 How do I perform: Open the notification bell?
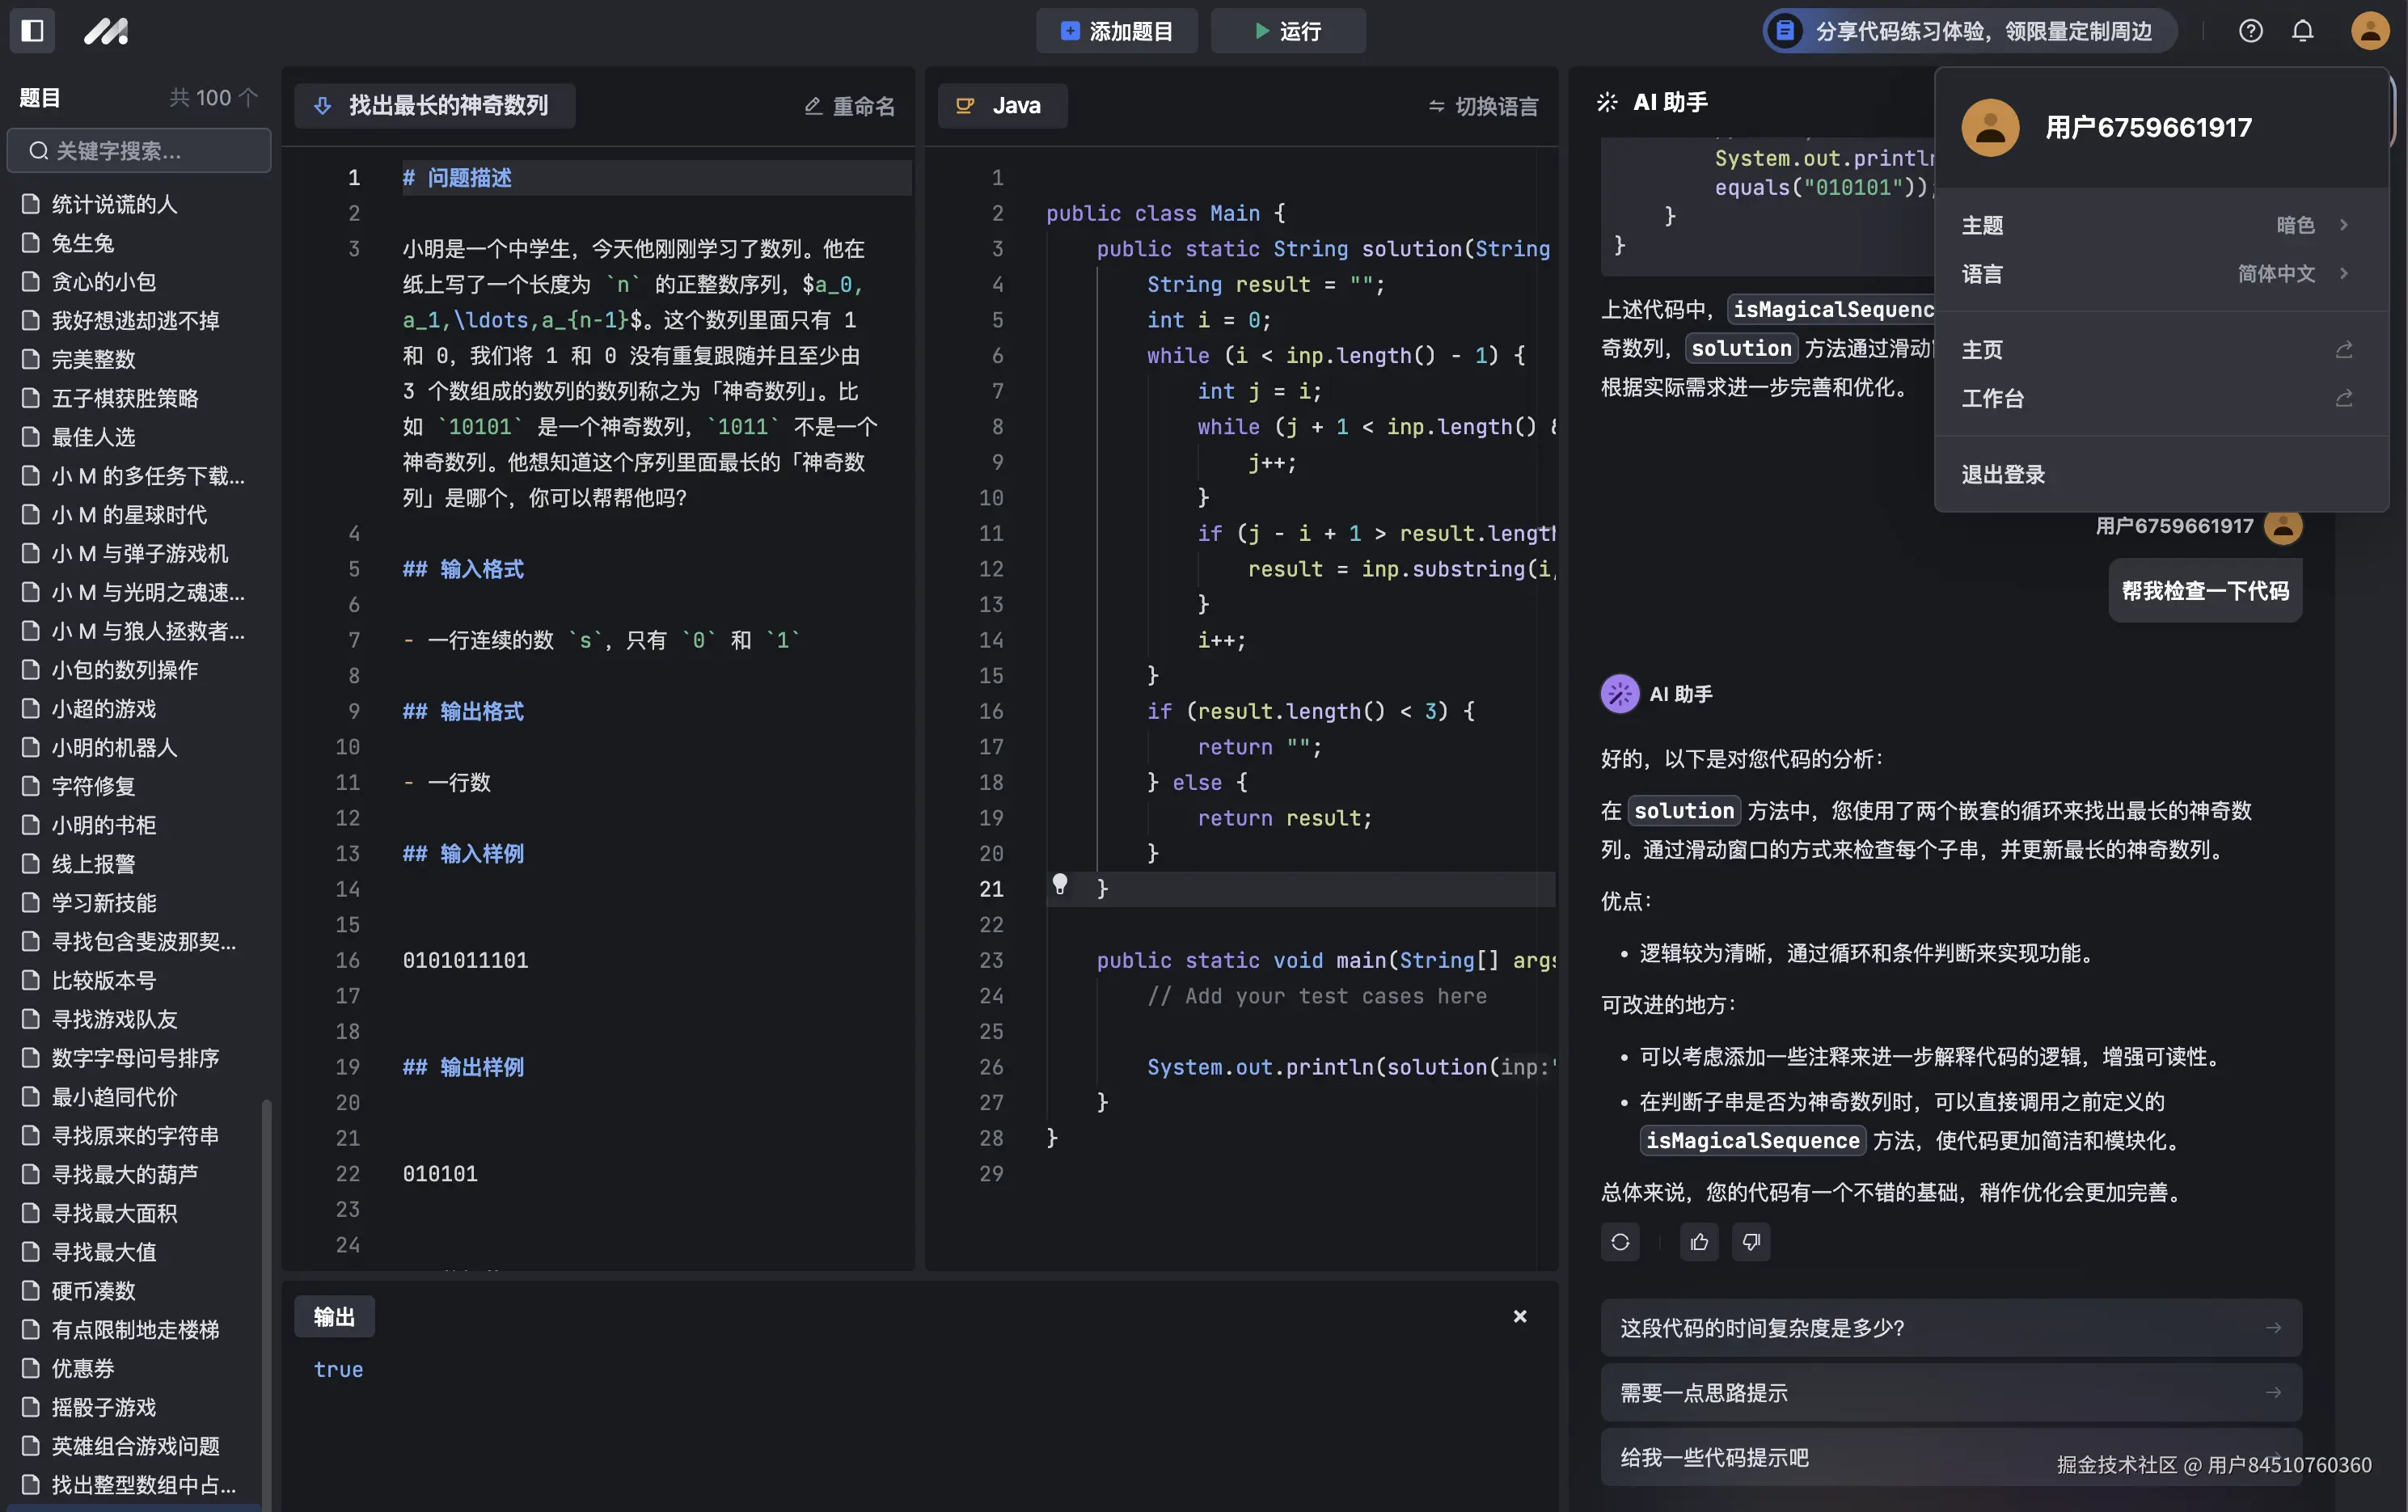click(x=2302, y=31)
